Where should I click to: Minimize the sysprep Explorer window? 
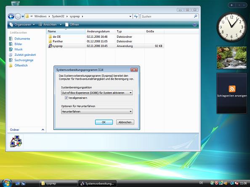pyautogui.click(x=180, y=10)
